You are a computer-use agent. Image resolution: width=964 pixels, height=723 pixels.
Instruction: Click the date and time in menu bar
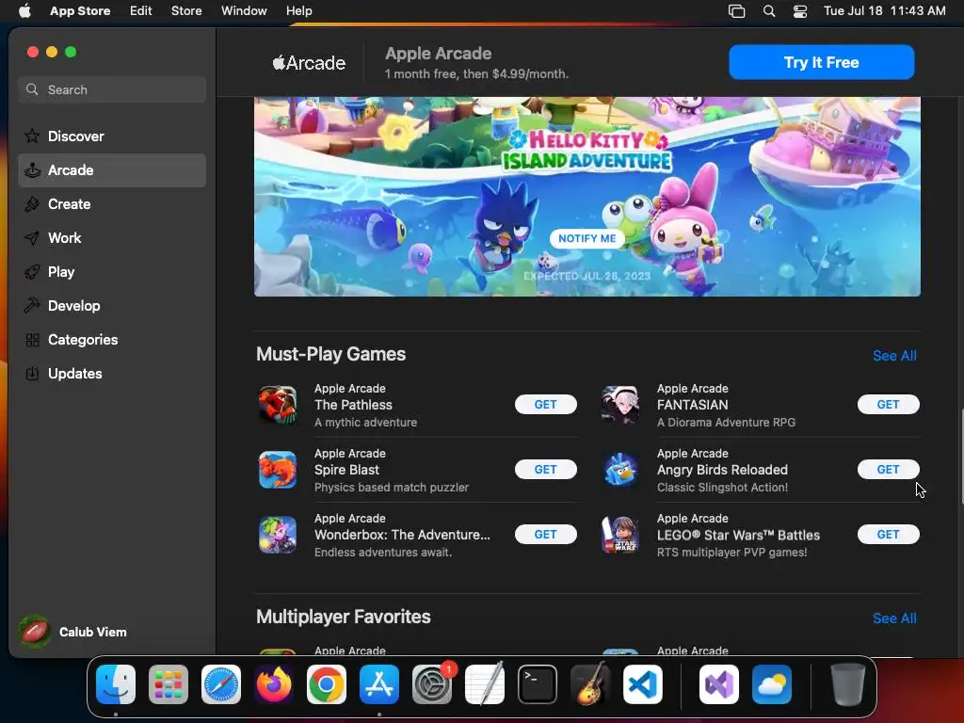tap(884, 11)
